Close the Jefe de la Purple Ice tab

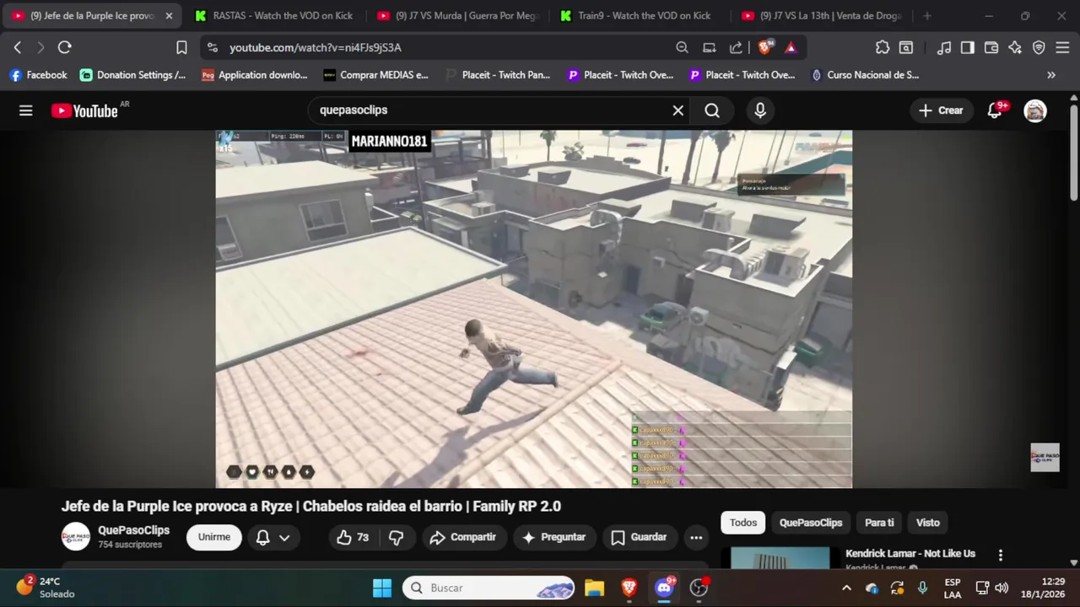pos(169,16)
